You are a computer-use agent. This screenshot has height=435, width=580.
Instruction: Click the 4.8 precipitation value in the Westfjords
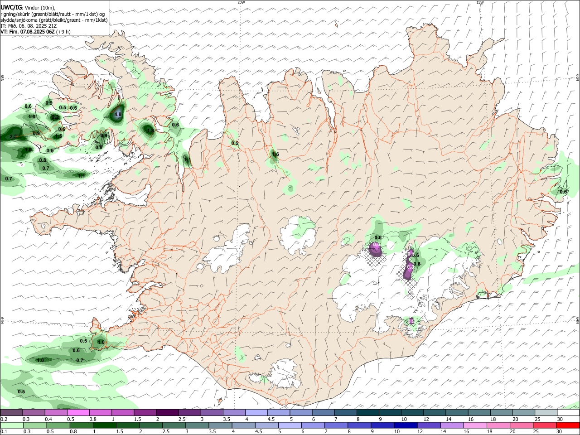click(x=118, y=114)
